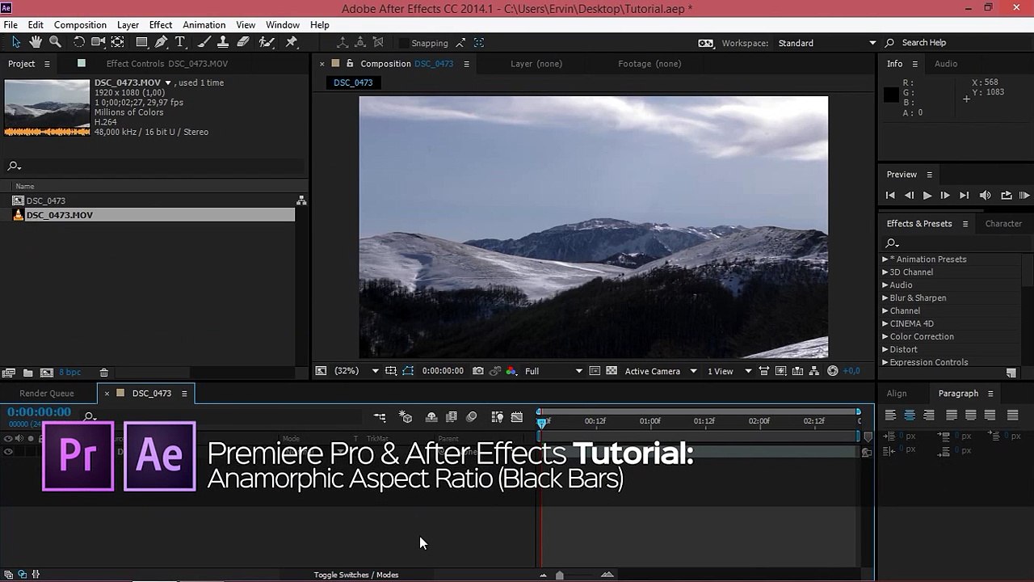Viewport: 1034px width, 582px height.
Task: Expand the Blur & Sharpen category
Action: (x=885, y=298)
